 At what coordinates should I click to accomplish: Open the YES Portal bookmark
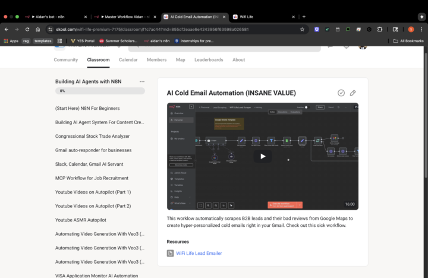point(83,41)
